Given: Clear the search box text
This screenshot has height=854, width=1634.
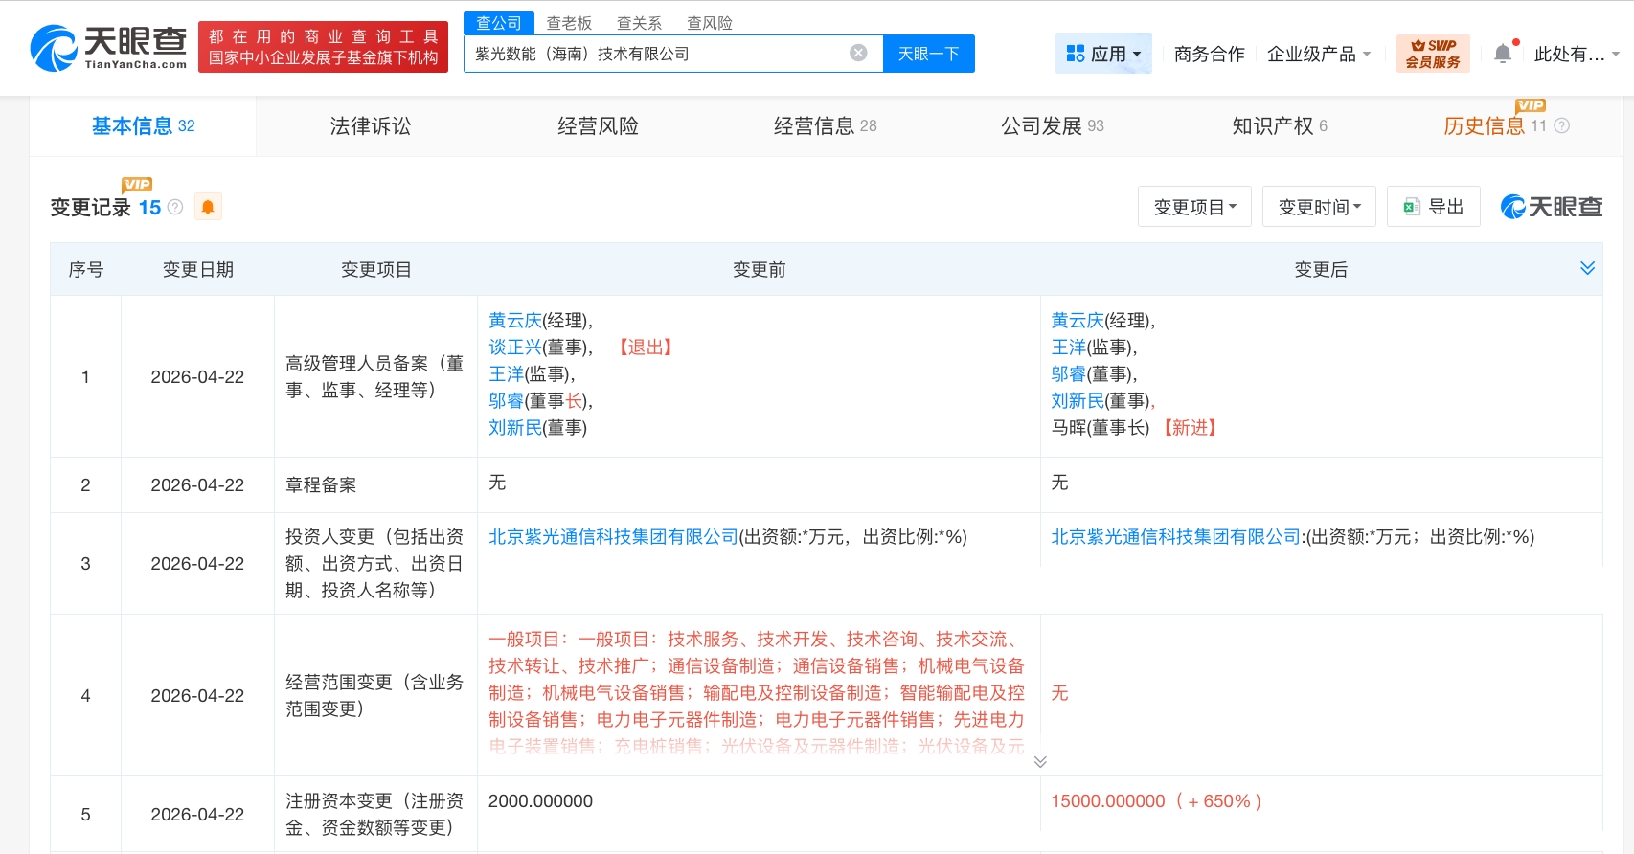Looking at the screenshot, I should pyautogui.click(x=858, y=53).
